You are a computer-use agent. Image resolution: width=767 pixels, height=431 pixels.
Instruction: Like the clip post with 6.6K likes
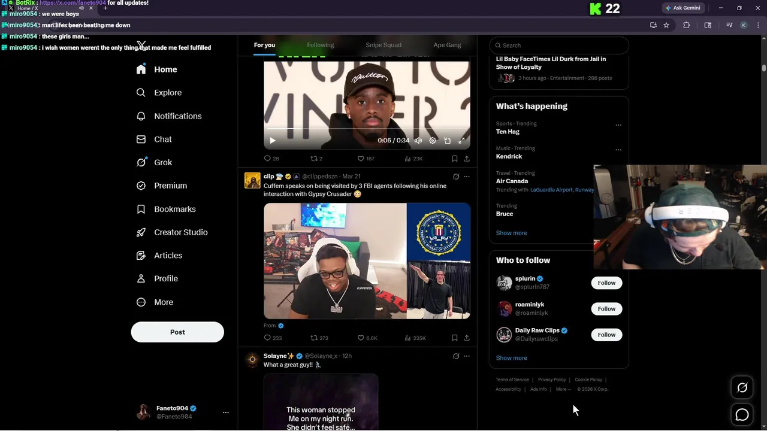click(x=367, y=338)
